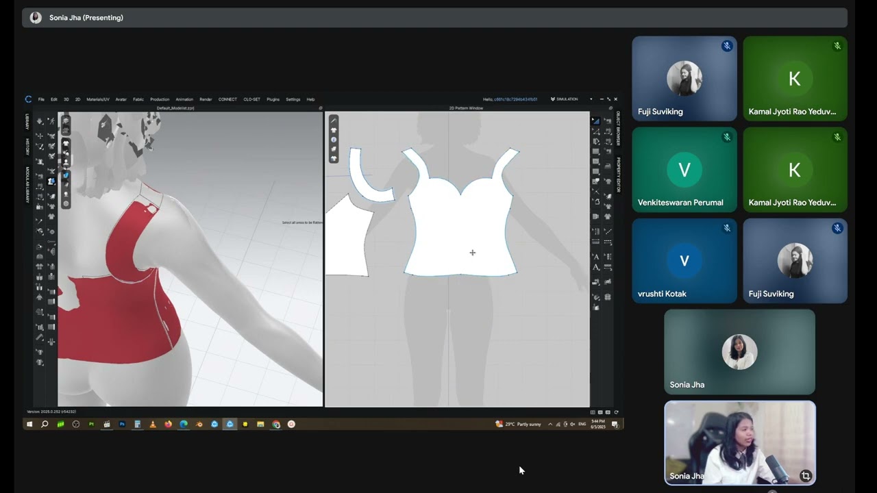Open the Fabric menu

click(138, 99)
